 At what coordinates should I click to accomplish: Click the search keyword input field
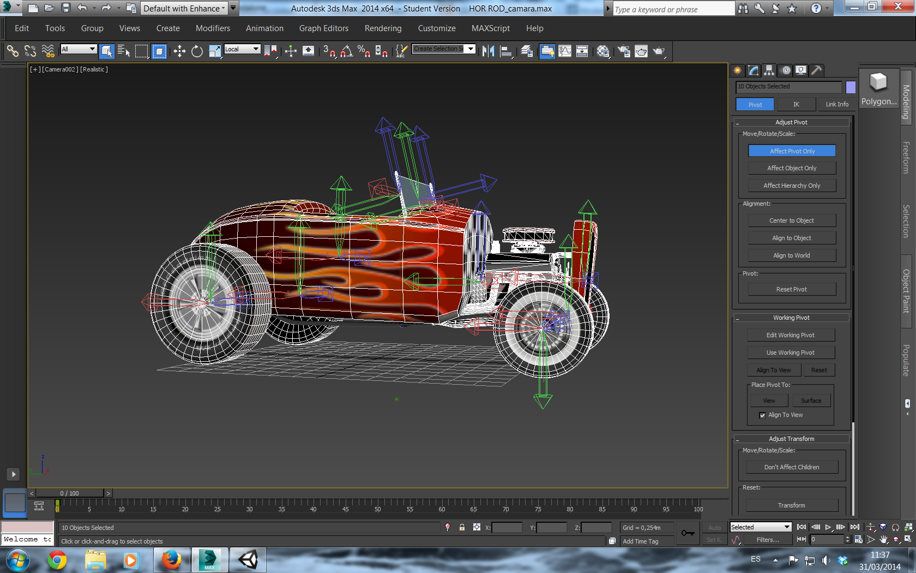(674, 9)
